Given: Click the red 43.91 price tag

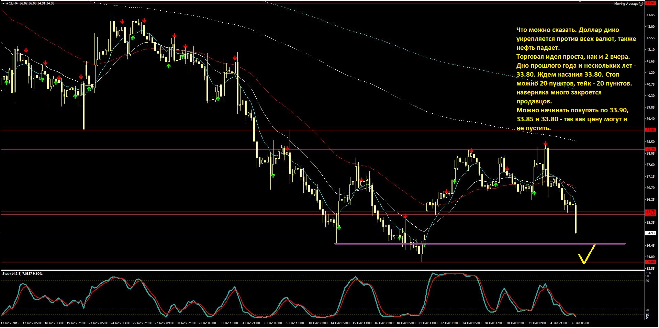Looking at the screenshot, I should coord(650,3).
